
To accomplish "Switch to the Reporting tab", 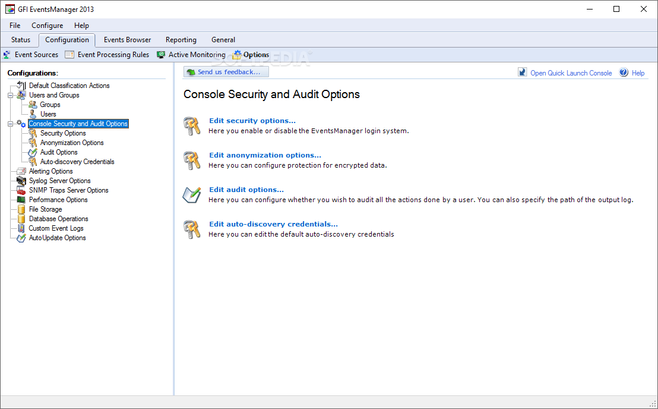I will pyautogui.click(x=181, y=40).
